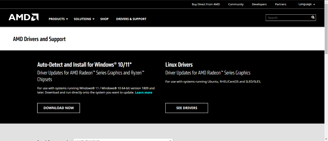328x141 pixels.
Task: Open the 'search all products' combo box
Action: 123,140
